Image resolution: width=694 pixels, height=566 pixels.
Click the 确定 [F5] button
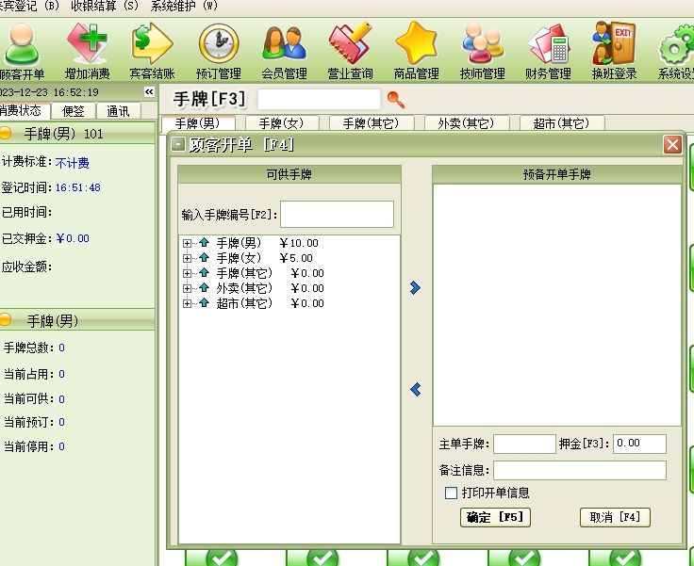click(495, 517)
